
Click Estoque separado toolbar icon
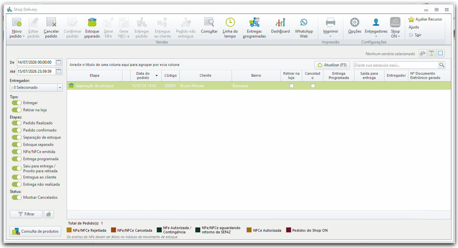click(x=92, y=22)
